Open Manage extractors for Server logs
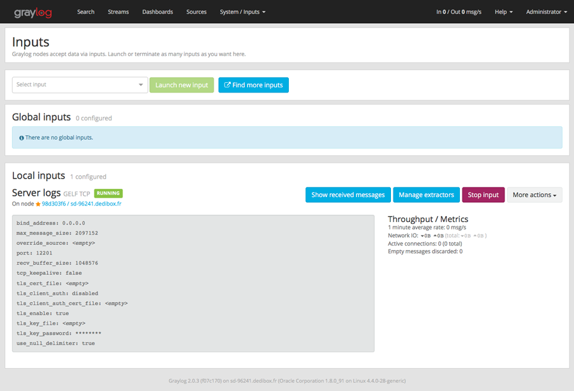Viewport: 574px width, 391px height. tap(426, 195)
